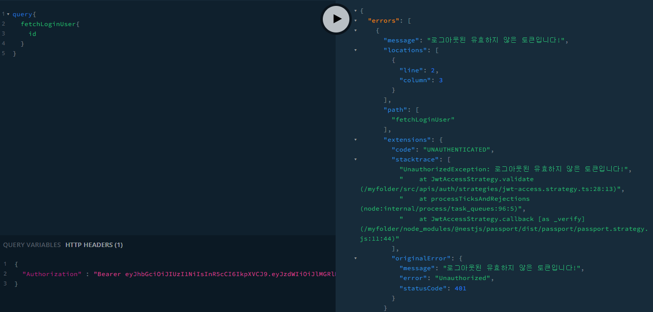653x312 pixels.
Task: Click the "line": 2 entry
Action: (419, 70)
